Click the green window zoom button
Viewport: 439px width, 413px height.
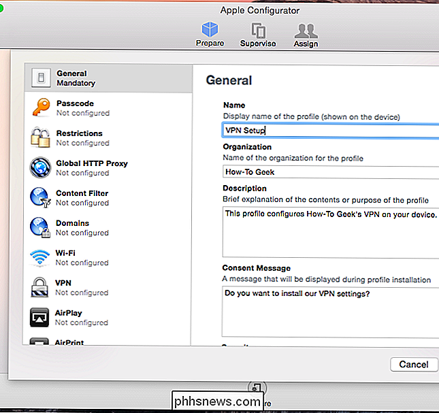(x=1, y=8)
